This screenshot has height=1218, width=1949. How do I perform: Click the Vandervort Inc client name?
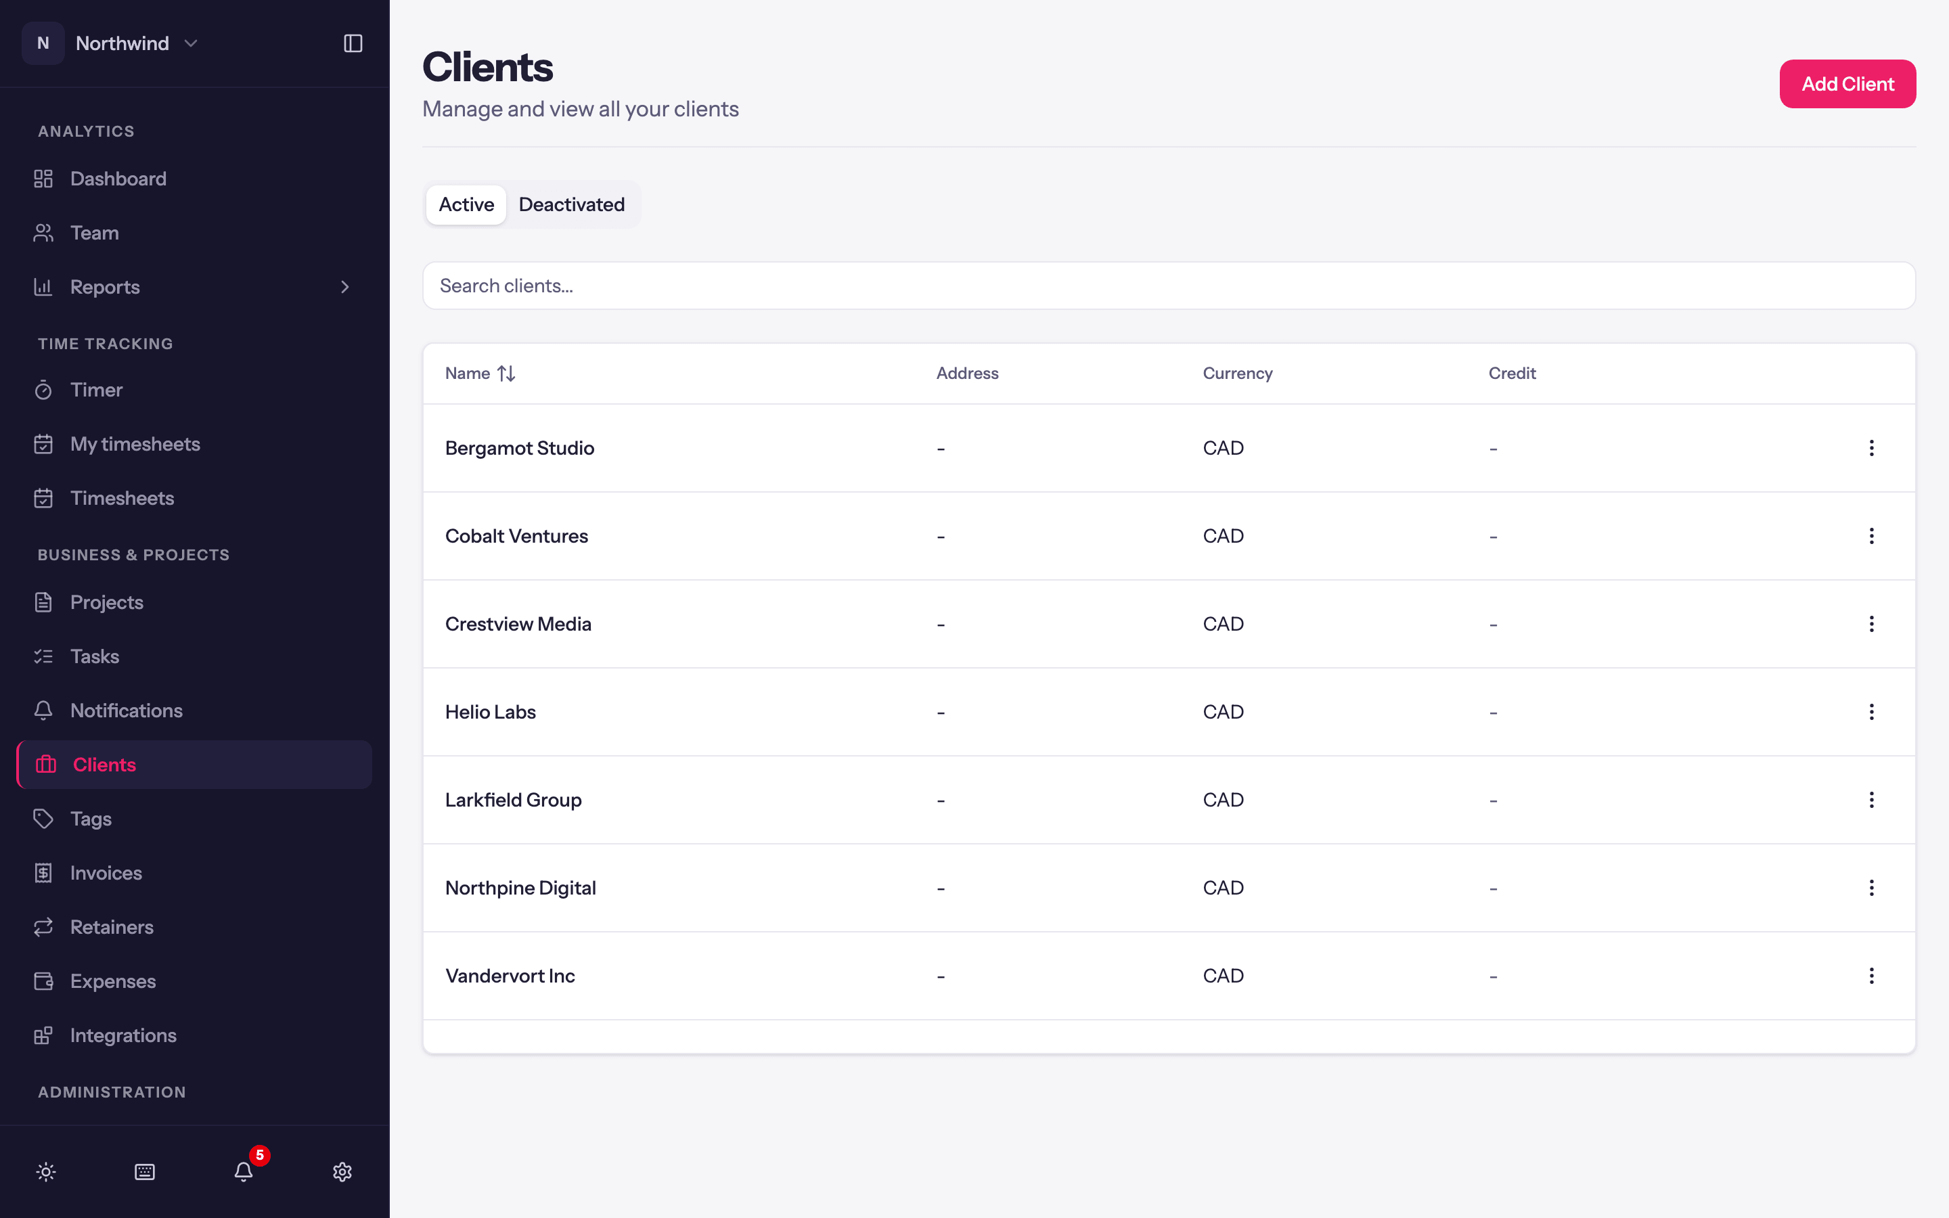tap(510, 976)
